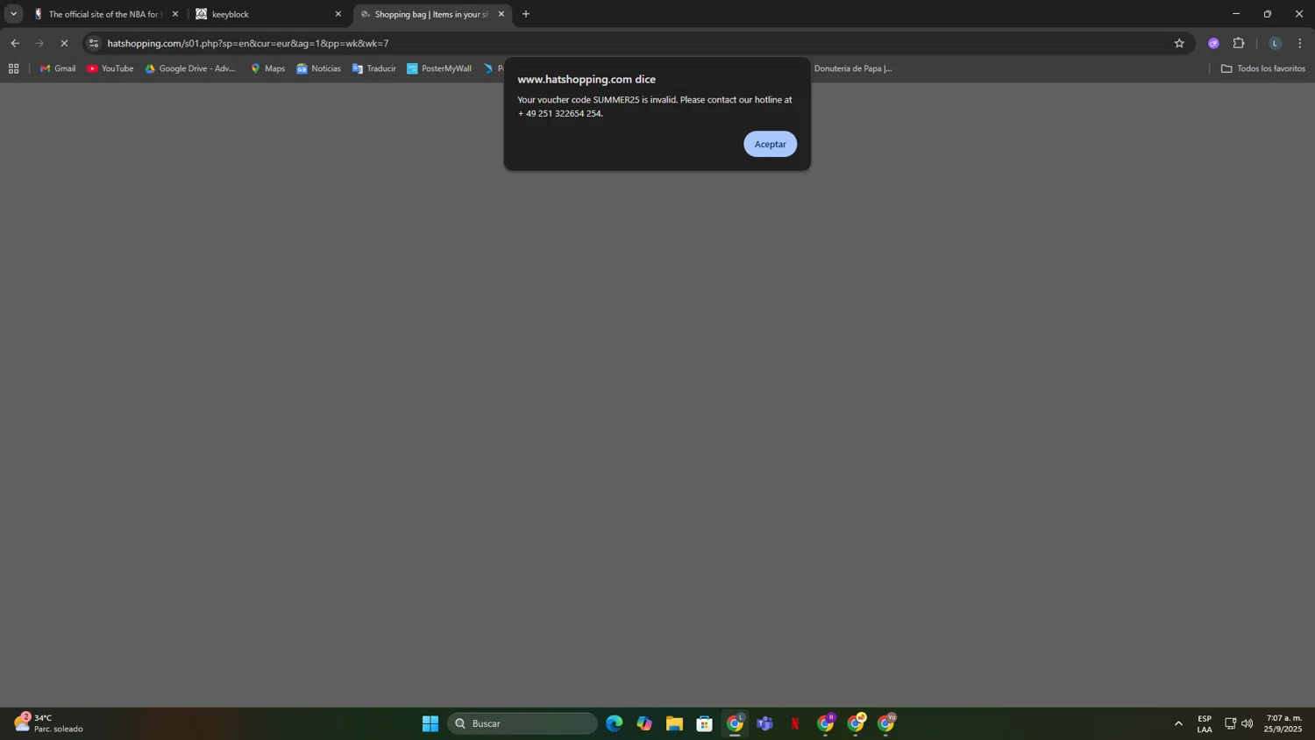Bookmark this page with the star
The height and width of the screenshot is (740, 1315).
[1179, 43]
